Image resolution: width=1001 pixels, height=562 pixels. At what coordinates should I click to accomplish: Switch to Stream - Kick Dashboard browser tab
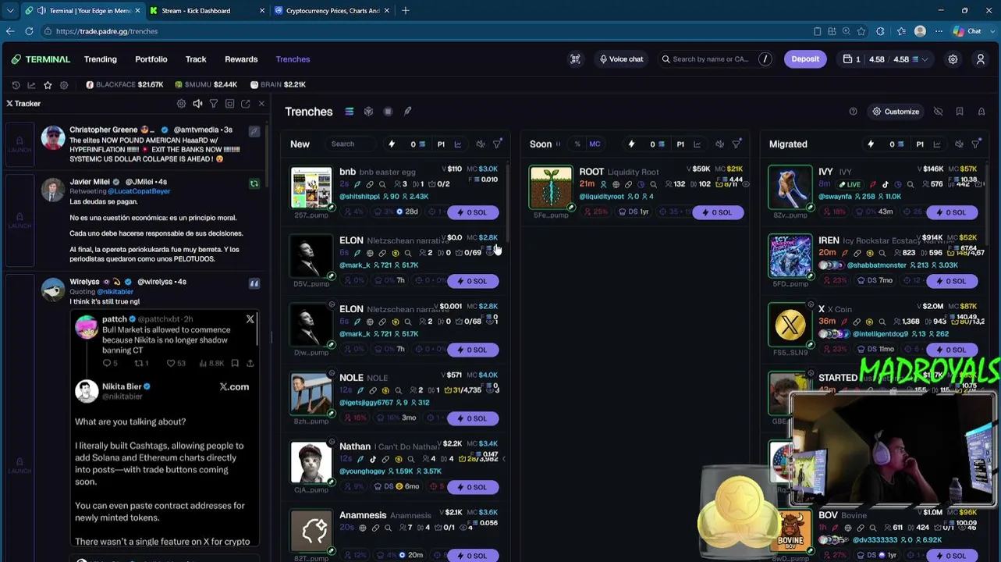coord(206,11)
